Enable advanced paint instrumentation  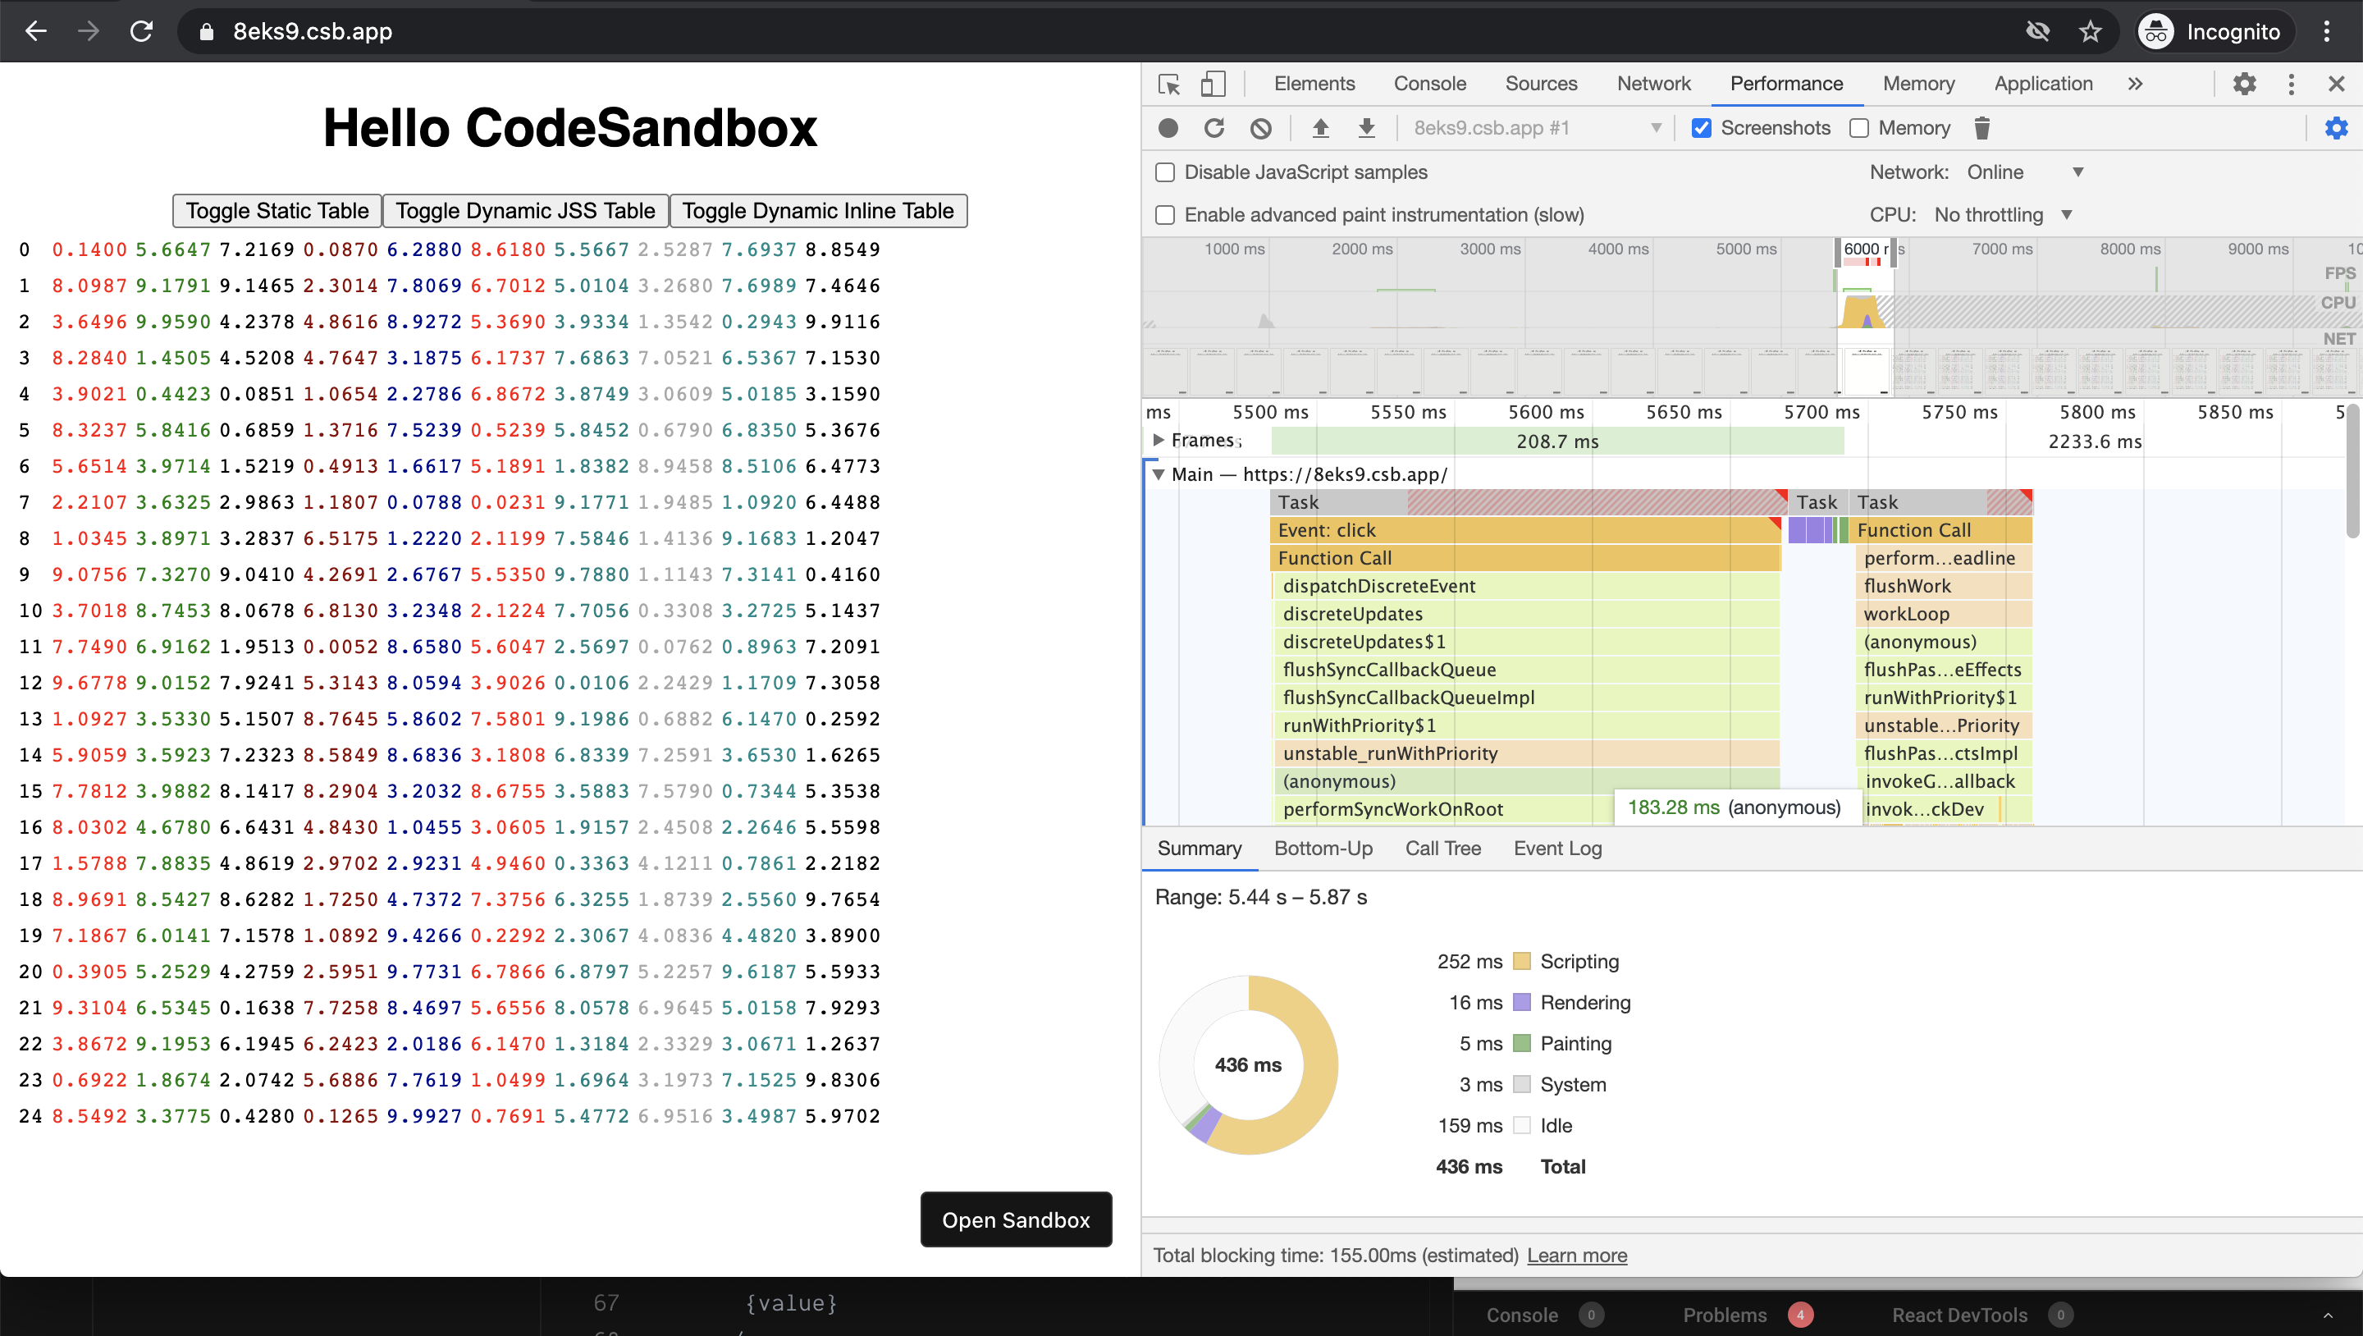click(x=1165, y=214)
